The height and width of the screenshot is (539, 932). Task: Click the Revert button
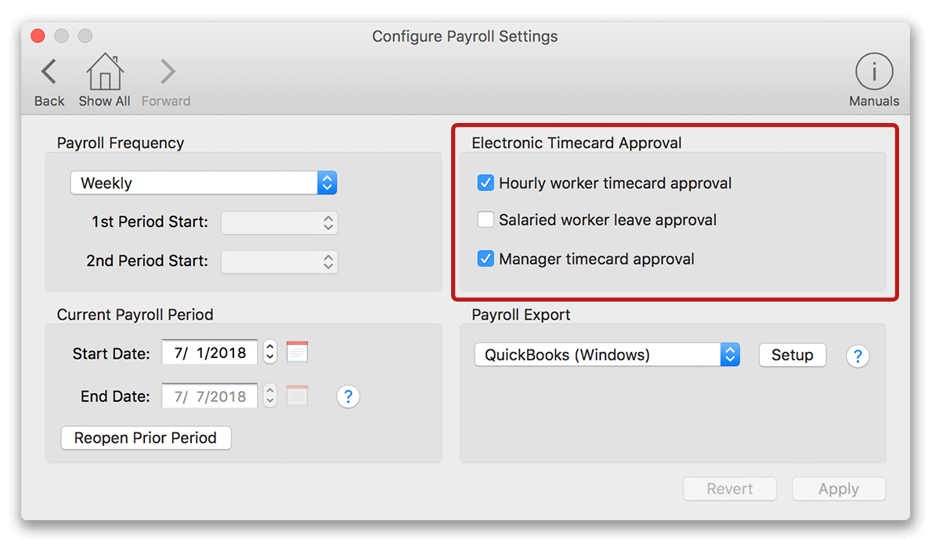coord(729,488)
